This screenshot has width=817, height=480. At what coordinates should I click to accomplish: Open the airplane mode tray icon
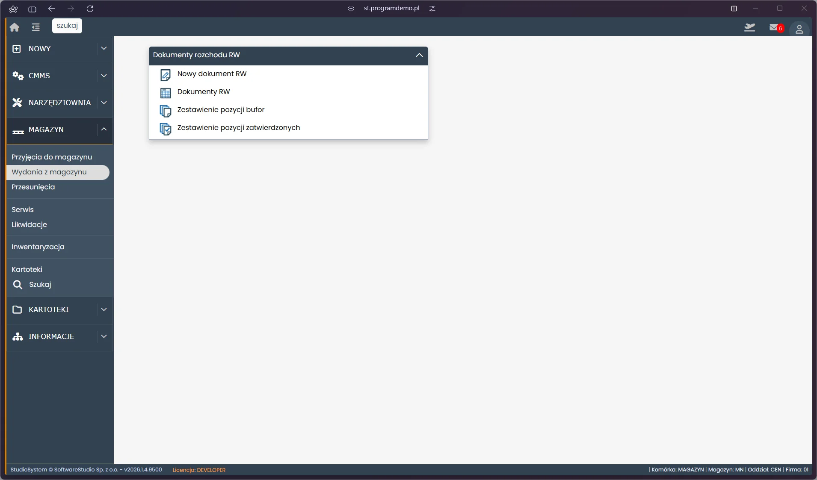[x=749, y=28]
